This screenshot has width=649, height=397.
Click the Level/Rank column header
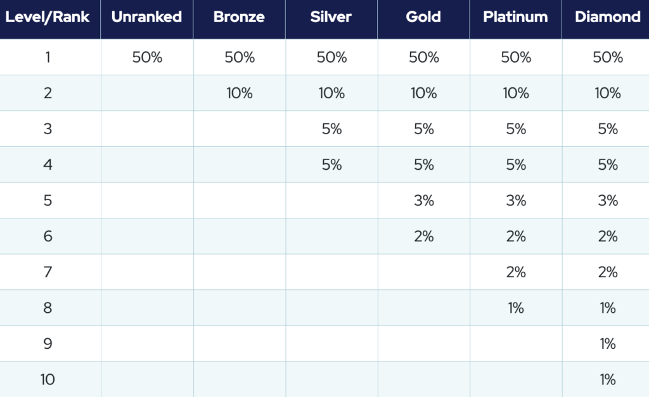(48, 17)
